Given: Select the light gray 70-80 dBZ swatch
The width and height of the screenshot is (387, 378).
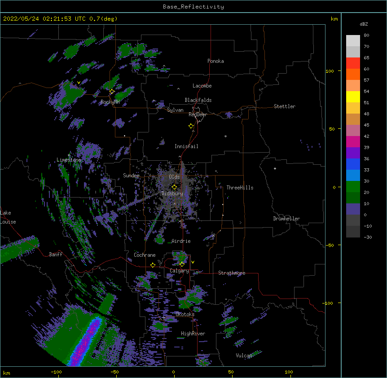Looking at the screenshot, I should 353,40.
